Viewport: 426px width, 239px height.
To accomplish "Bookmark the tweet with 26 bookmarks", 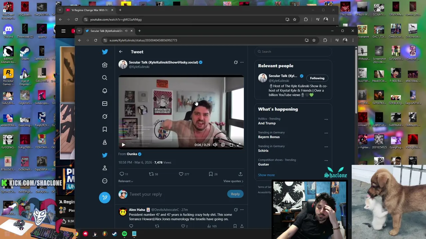I will 213,174.
